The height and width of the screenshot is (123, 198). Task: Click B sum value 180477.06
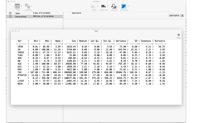[70, 78]
